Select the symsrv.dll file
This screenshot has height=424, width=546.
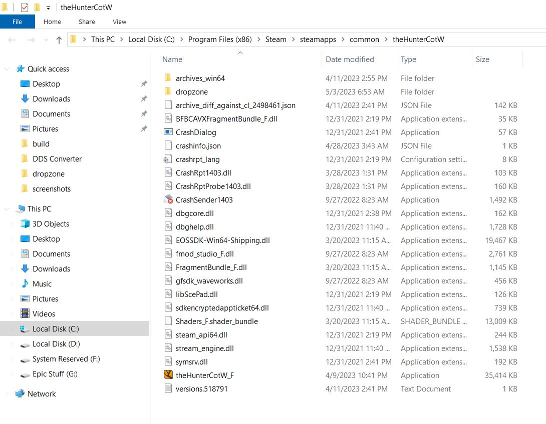[x=192, y=362]
